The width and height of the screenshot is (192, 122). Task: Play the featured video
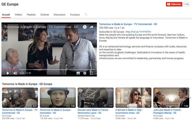pos(8,73)
